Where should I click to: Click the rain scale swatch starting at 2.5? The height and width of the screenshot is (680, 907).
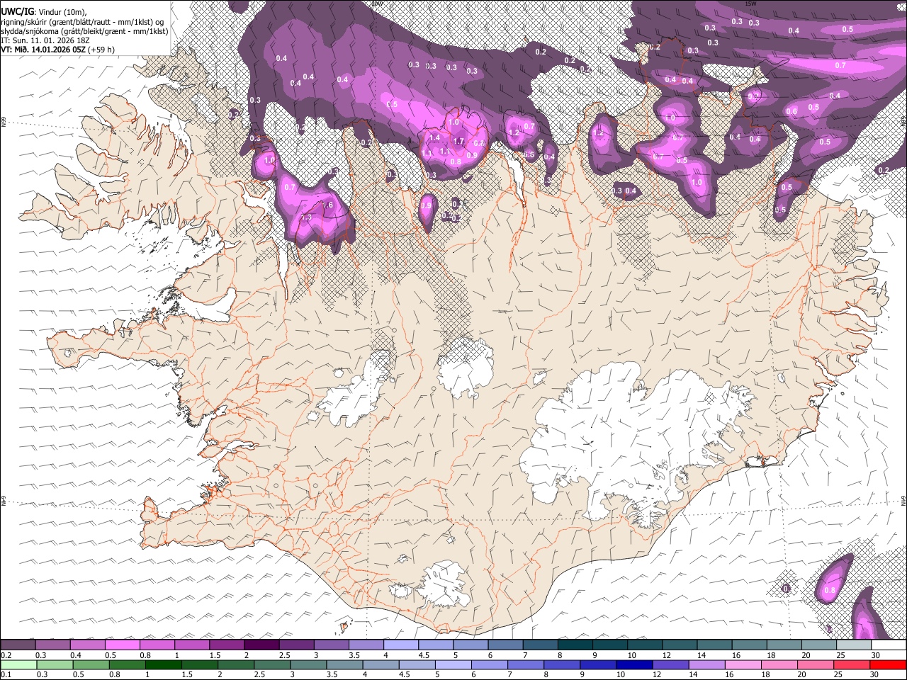(x=272, y=665)
